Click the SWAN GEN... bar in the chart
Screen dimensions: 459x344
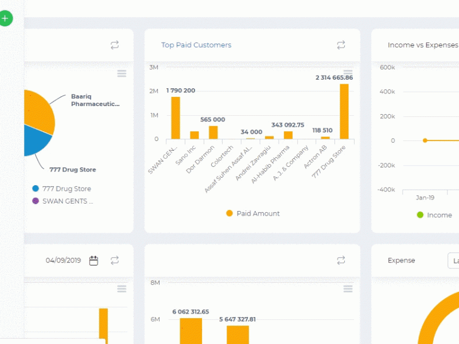click(x=176, y=118)
